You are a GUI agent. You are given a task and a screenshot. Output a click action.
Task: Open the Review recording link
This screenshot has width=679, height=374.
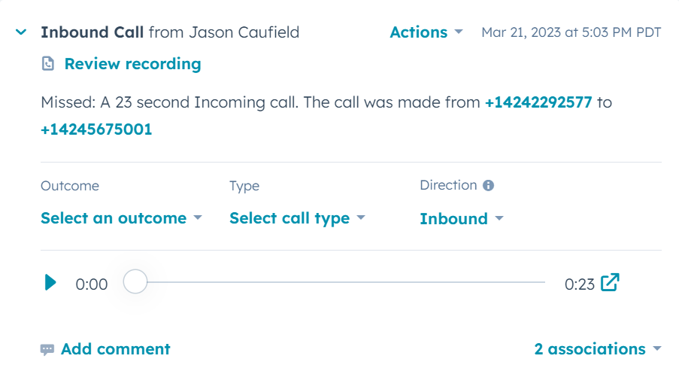pyautogui.click(x=132, y=64)
